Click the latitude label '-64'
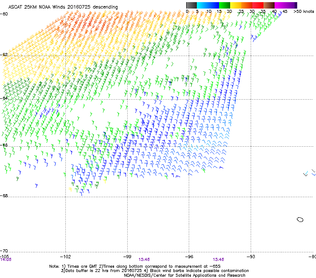This screenshot has width=316, height=278. [4, 98]
